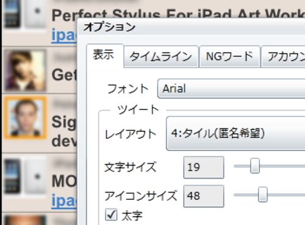Click the iPhone avatar by the MO tweet
The image size is (305, 225).
25,176
